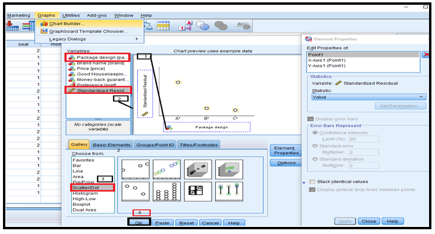
Task: Open the Statistic Value dropdown
Action: 368,97
